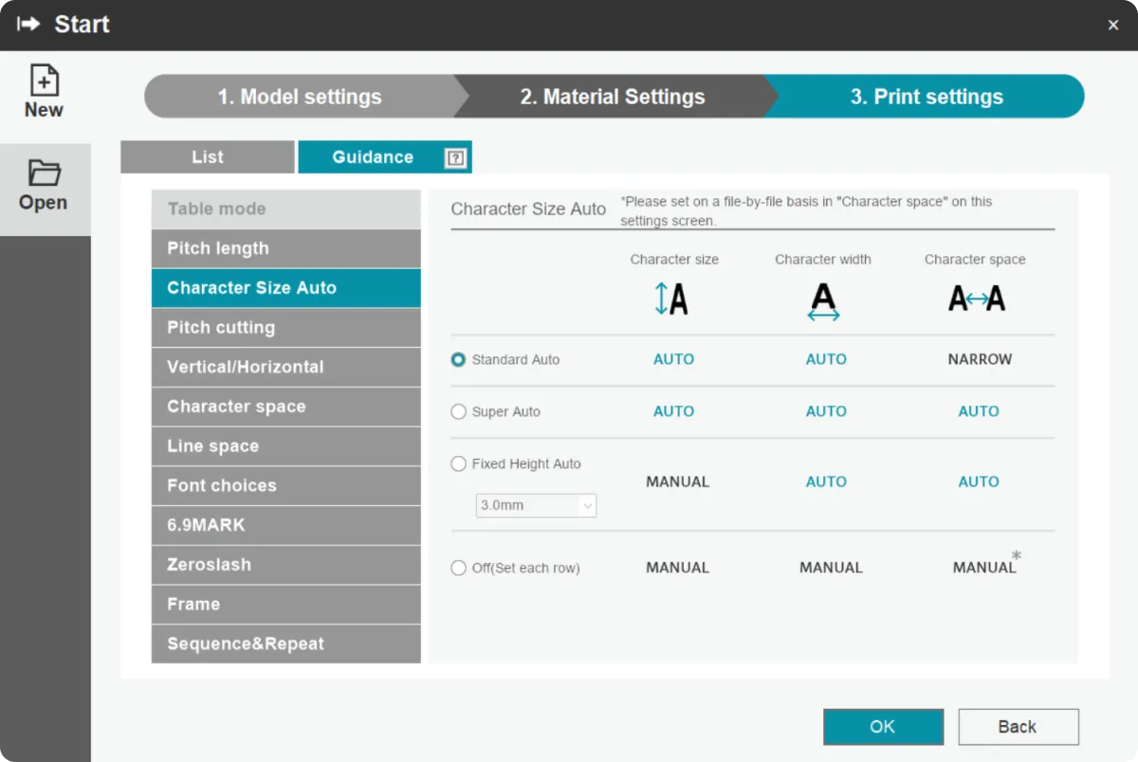Switch to the List tab

click(208, 157)
